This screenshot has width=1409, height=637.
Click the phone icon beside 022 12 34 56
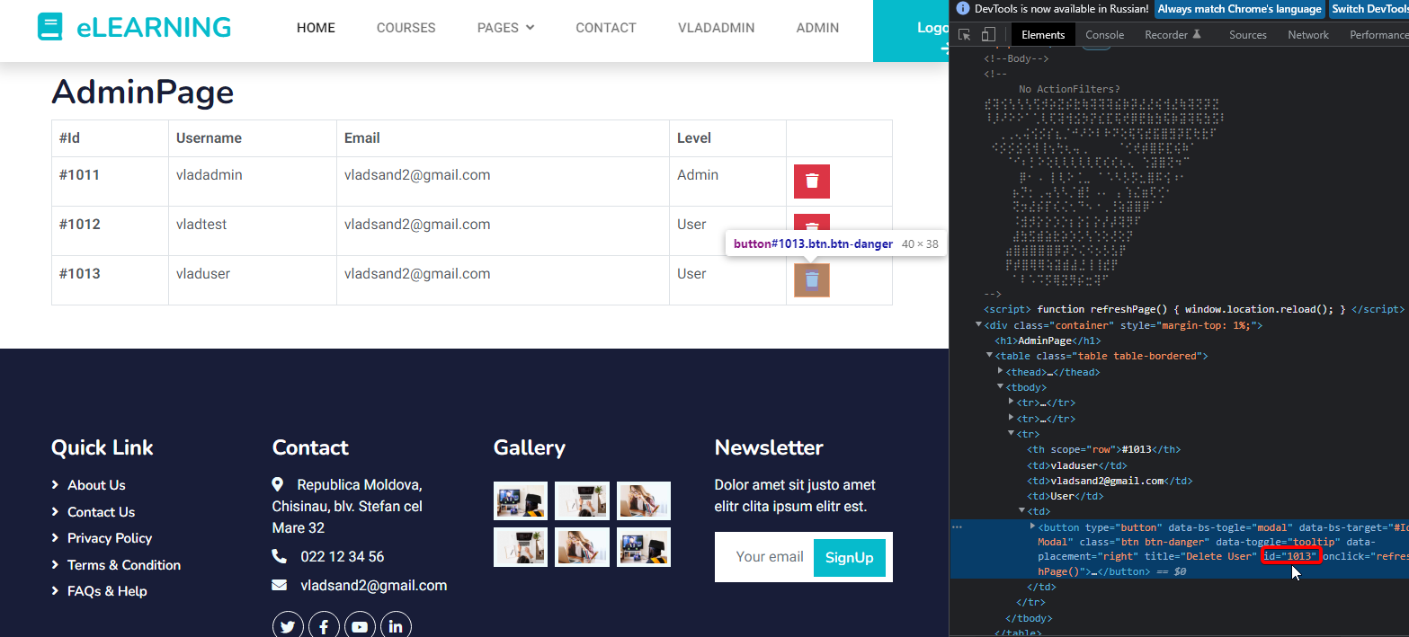279,557
